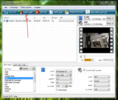
Task: Click the video bitrate field showing 1516
Action: pyautogui.click(x=59, y=86)
